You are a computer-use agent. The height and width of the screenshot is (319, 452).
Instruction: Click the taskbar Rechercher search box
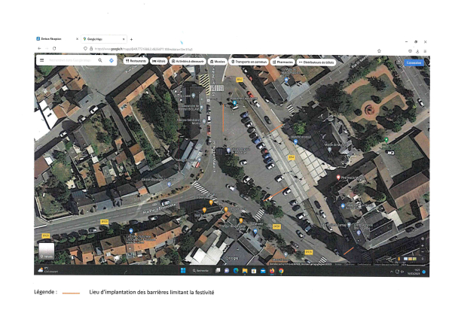pyautogui.click(x=203, y=270)
